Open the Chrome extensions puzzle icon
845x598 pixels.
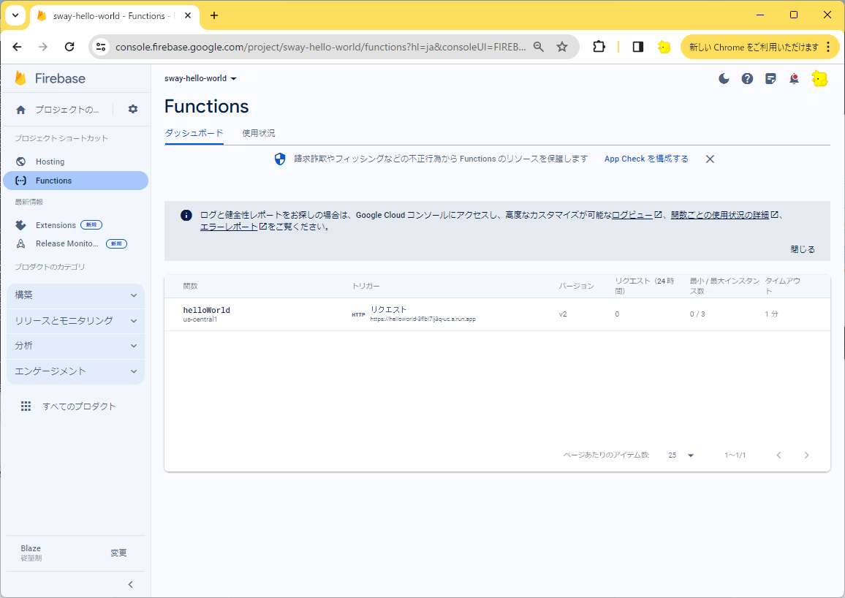click(x=599, y=47)
